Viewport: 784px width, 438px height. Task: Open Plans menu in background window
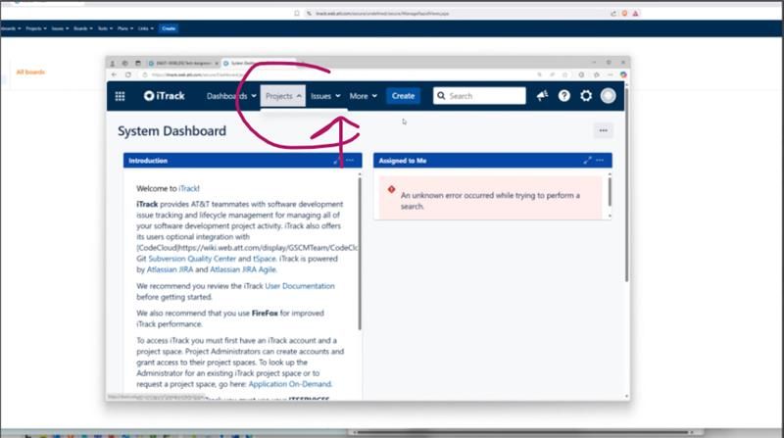(x=125, y=28)
